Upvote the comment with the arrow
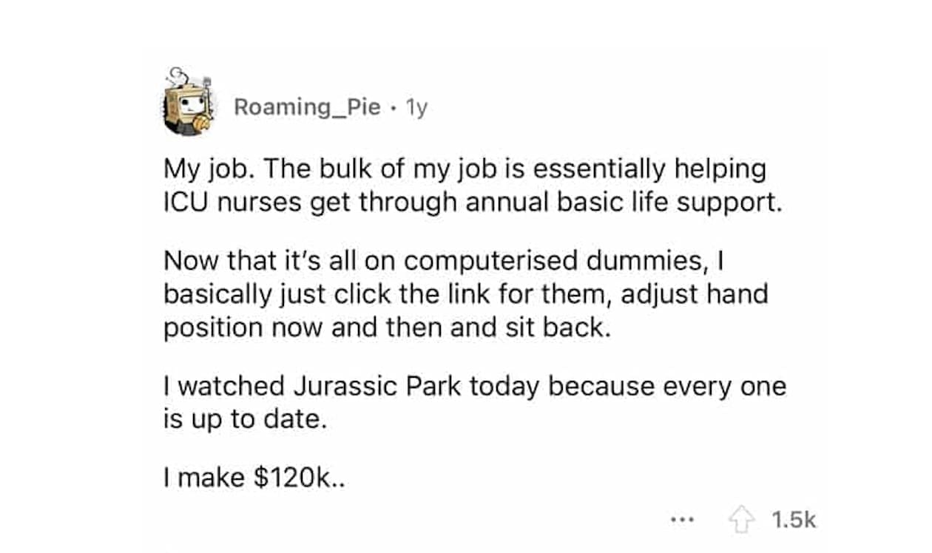Viewport: 932px width, 553px height. click(x=742, y=520)
